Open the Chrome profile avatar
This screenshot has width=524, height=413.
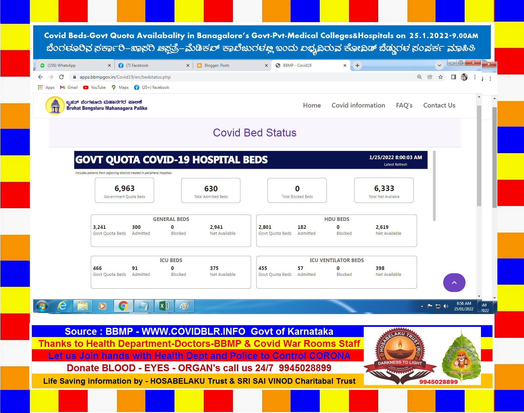point(464,77)
